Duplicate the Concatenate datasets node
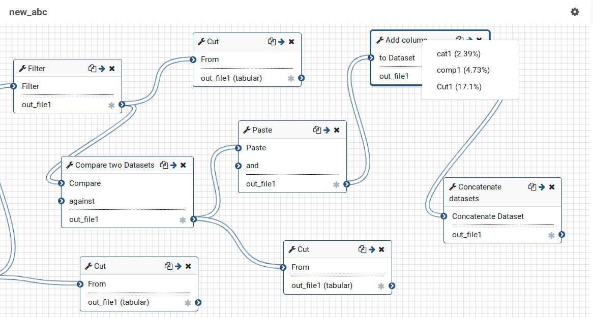Screen dimensions: 593x318 [532, 187]
